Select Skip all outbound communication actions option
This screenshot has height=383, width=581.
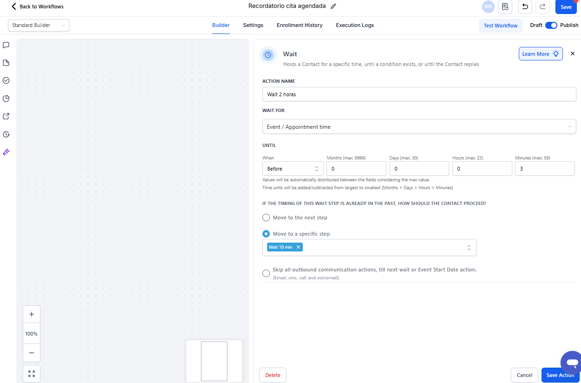(x=266, y=273)
